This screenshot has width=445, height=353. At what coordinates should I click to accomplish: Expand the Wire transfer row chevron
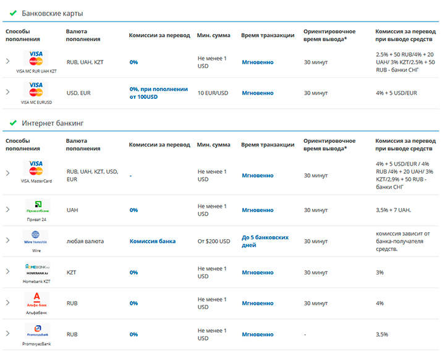(7, 240)
